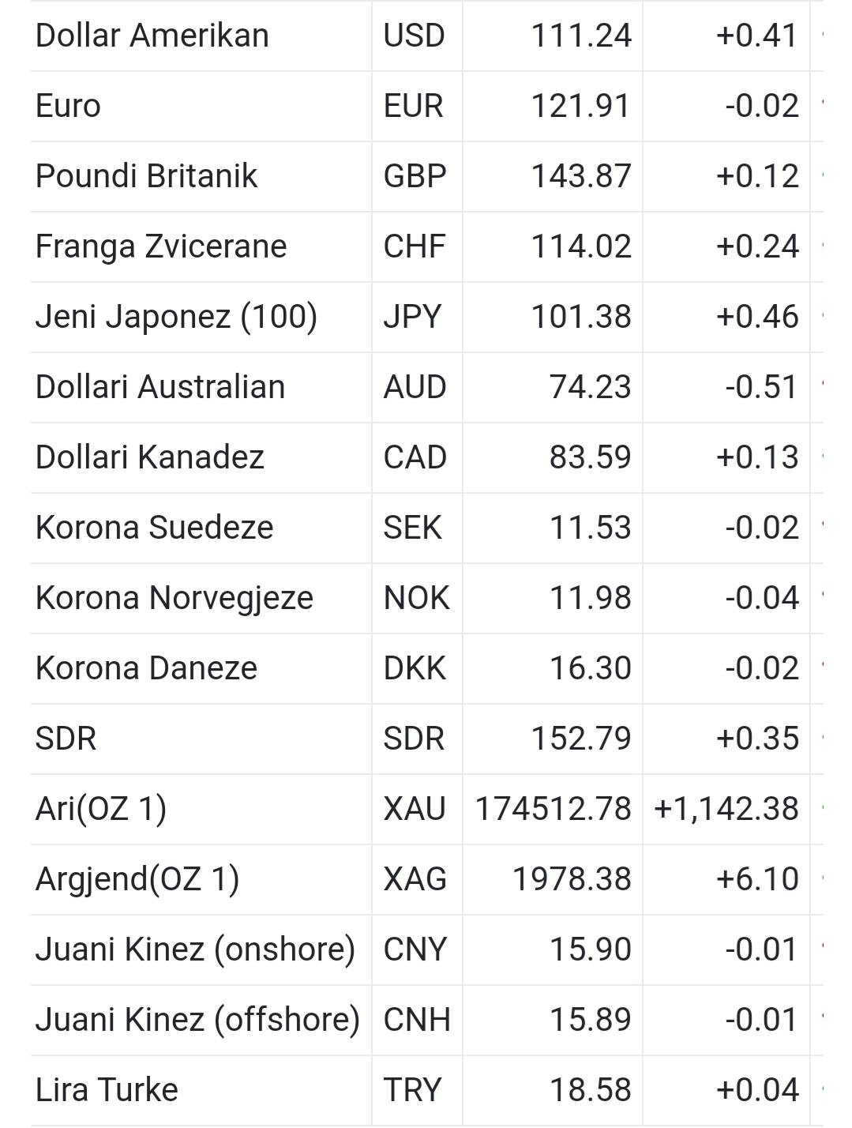The height and width of the screenshot is (1128, 852).
Task: Select the gold change value +1,142.38
Action: click(726, 809)
